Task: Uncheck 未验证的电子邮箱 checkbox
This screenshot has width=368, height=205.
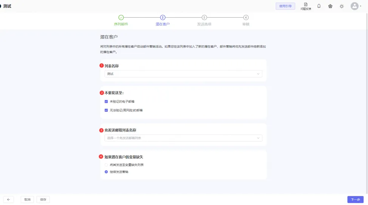Action: click(106, 102)
